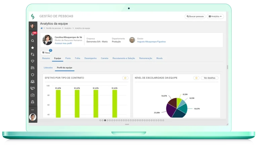Click the search magnifier in the sidebar
This screenshot has width=258, height=145.
(33, 41)
